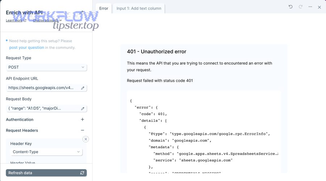Open the Learn more link

[x=16, y=20]
